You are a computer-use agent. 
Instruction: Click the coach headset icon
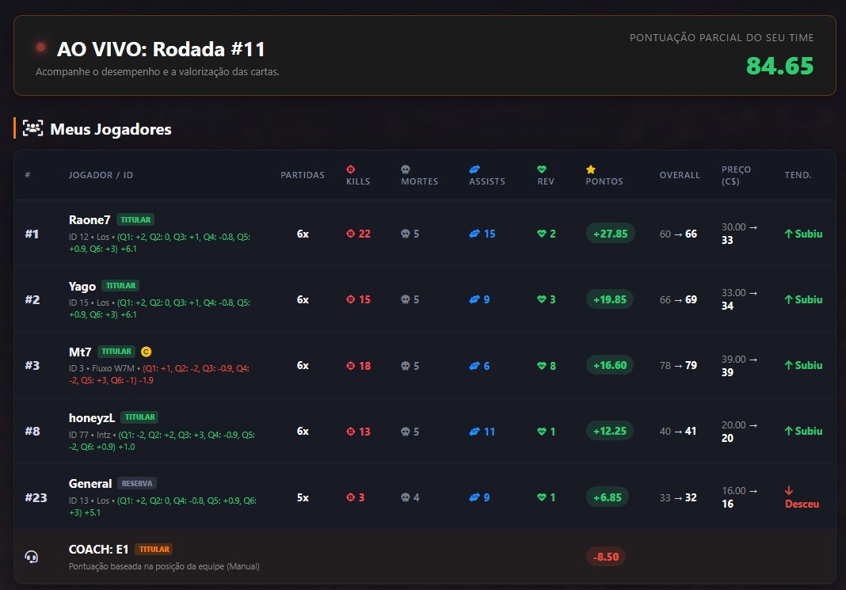(x=32, y=557)
